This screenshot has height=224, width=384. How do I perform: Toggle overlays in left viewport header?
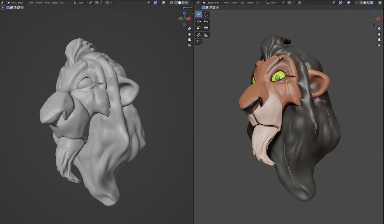click(x=164, y=3)
